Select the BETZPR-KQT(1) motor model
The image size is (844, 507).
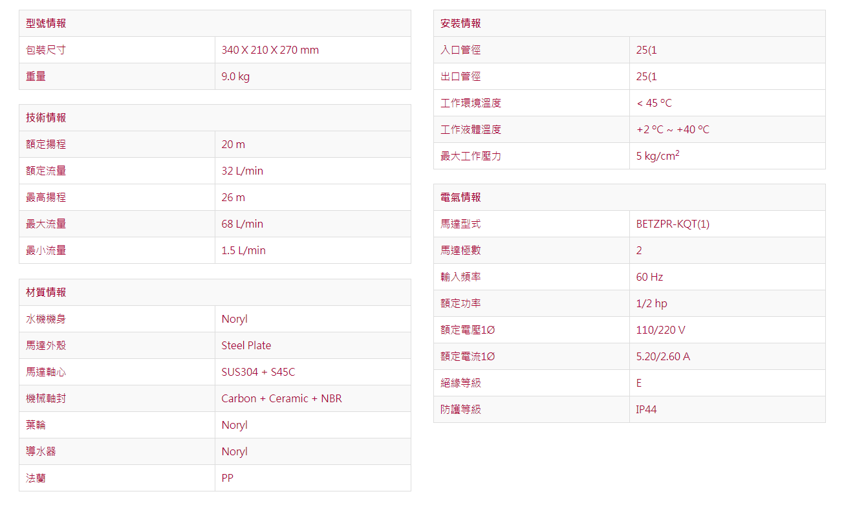point(673,224)
